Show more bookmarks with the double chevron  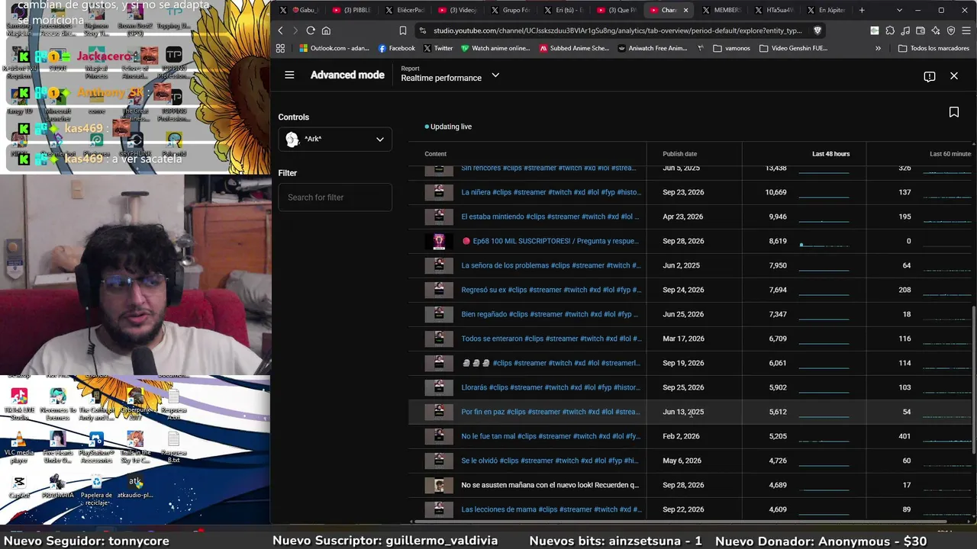tap(878, 48)
